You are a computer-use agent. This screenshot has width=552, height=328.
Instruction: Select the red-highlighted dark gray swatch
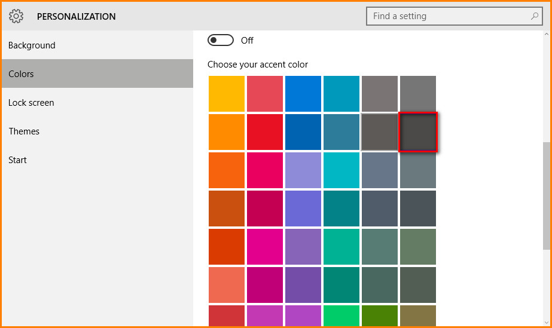(x=418, y=132)
